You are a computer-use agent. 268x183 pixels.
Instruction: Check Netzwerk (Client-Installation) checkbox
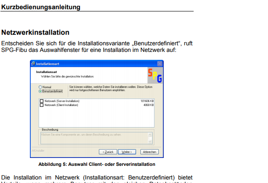(41, 105)
